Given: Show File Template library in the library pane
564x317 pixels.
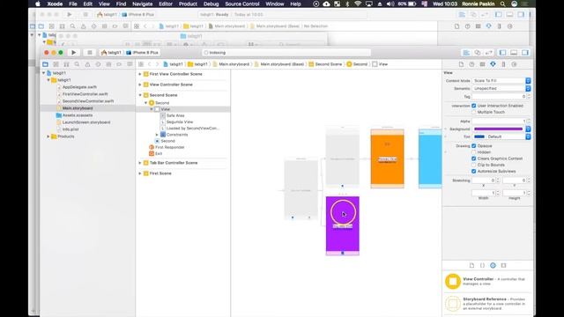Looking at the screenshot, I should tap(472, 265).
